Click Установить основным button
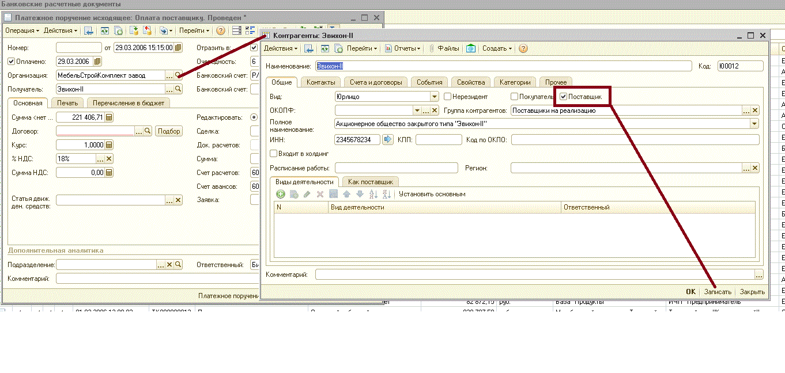The height and width of the screenshot is (373, 785). point(432,194)
